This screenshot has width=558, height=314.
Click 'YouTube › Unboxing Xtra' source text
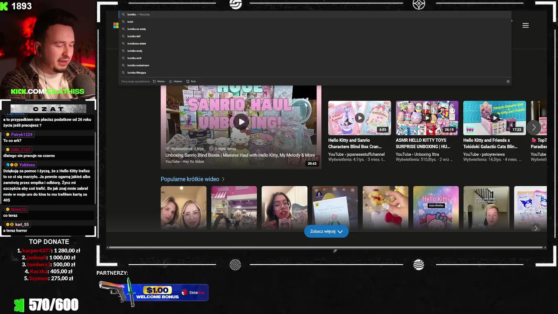(x=417, y=154)
